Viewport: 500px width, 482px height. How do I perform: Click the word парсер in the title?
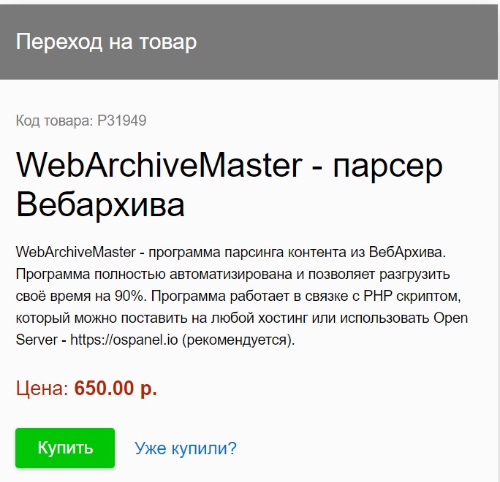(387, 166)
